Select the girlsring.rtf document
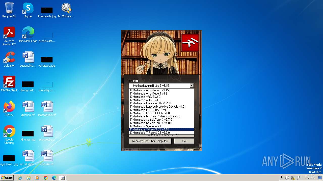 click(28, 109)
